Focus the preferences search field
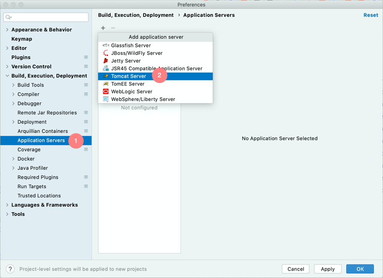This screenshot has width=383, height=278. tap(46, 17)
